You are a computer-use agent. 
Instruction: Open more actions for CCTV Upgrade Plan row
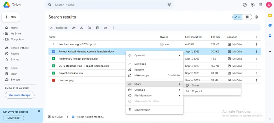(x=256, y=66)
